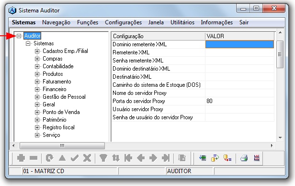Viewport: 295px width, 186px height.
Task: Expand the Contabilidade node
Action: pyautogui.click(x=37, y=66)
